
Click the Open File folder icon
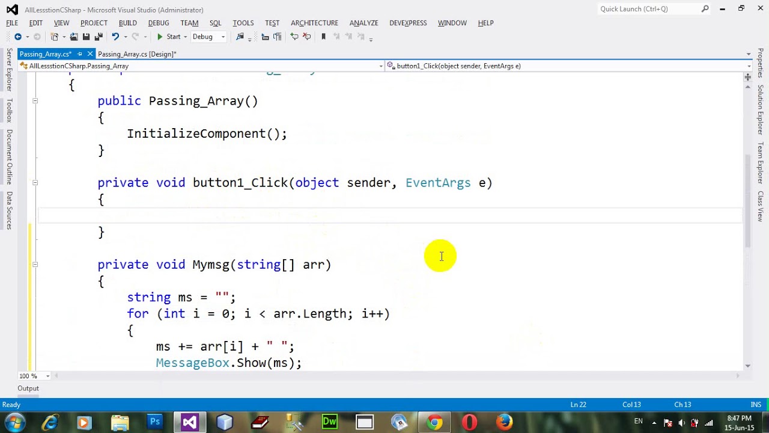74,37
